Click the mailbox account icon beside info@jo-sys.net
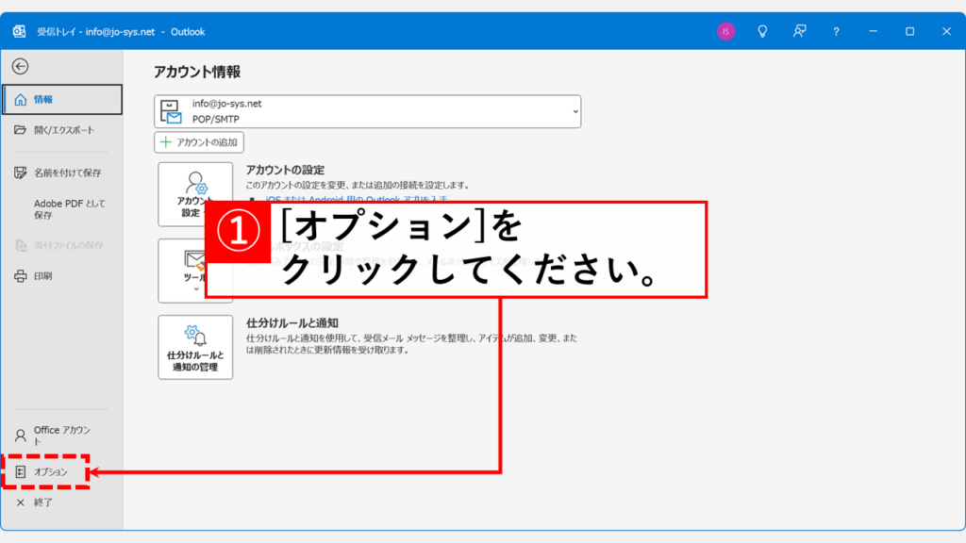This screenshot has height=543, width=966. (x=171, y=112)
